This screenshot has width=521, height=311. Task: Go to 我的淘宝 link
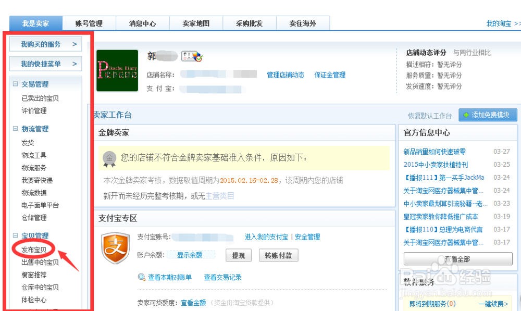point(499,23)
